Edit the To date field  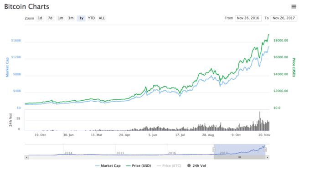click(284, 18)
